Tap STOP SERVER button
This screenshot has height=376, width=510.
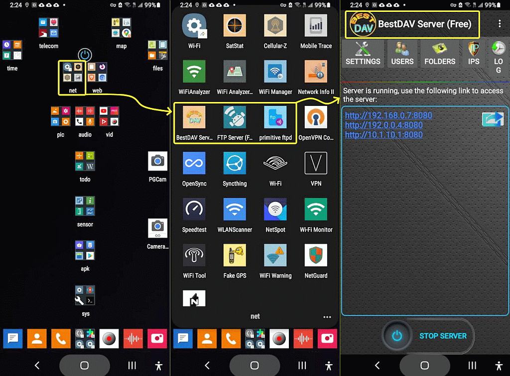tap(443, 336)
